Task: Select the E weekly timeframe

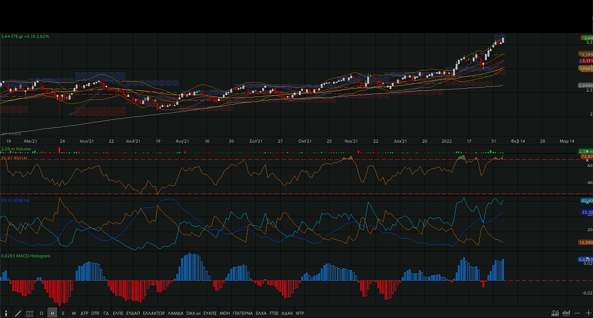Action: pos(63,313)
